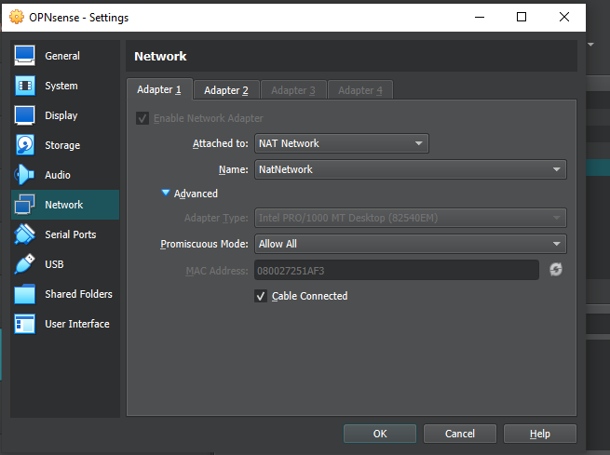Open the Promiscuous Mode dropdown

(411, 244)
